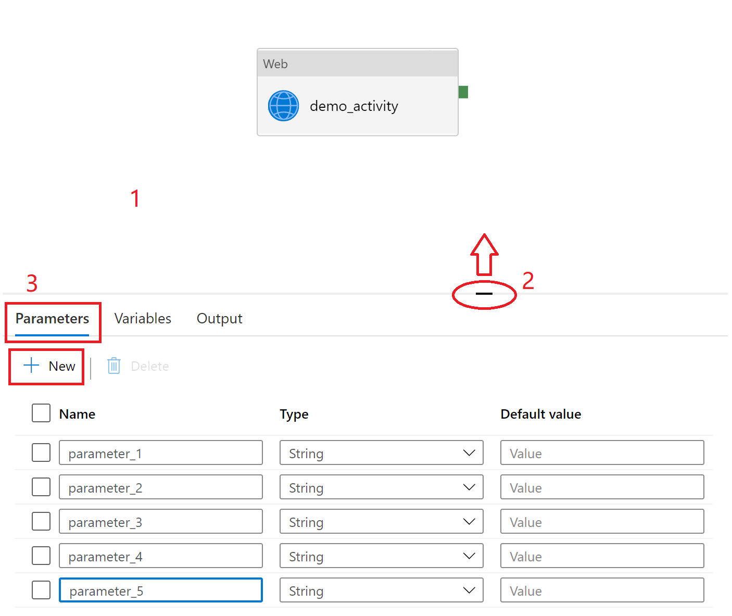Click the trash can Delete icon
Viewport: 732px width, 616px height.
tap(113, 366)
